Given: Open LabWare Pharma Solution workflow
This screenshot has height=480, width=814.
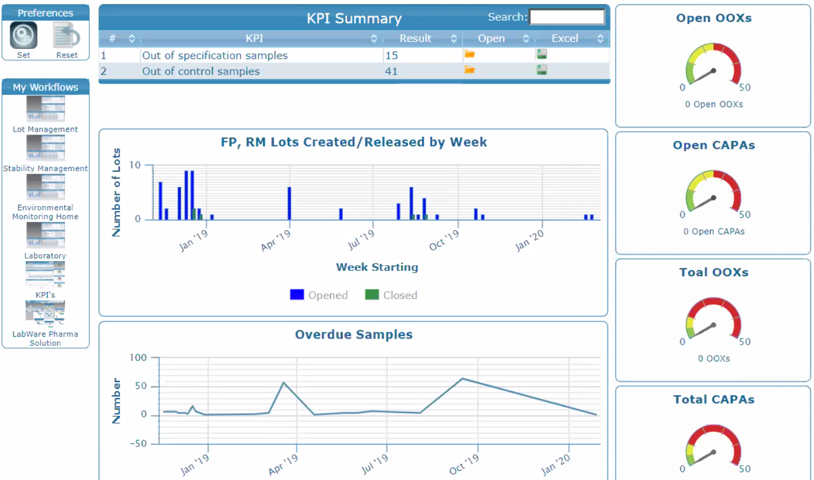Looking at the screenshot, I should pos(45,313).
